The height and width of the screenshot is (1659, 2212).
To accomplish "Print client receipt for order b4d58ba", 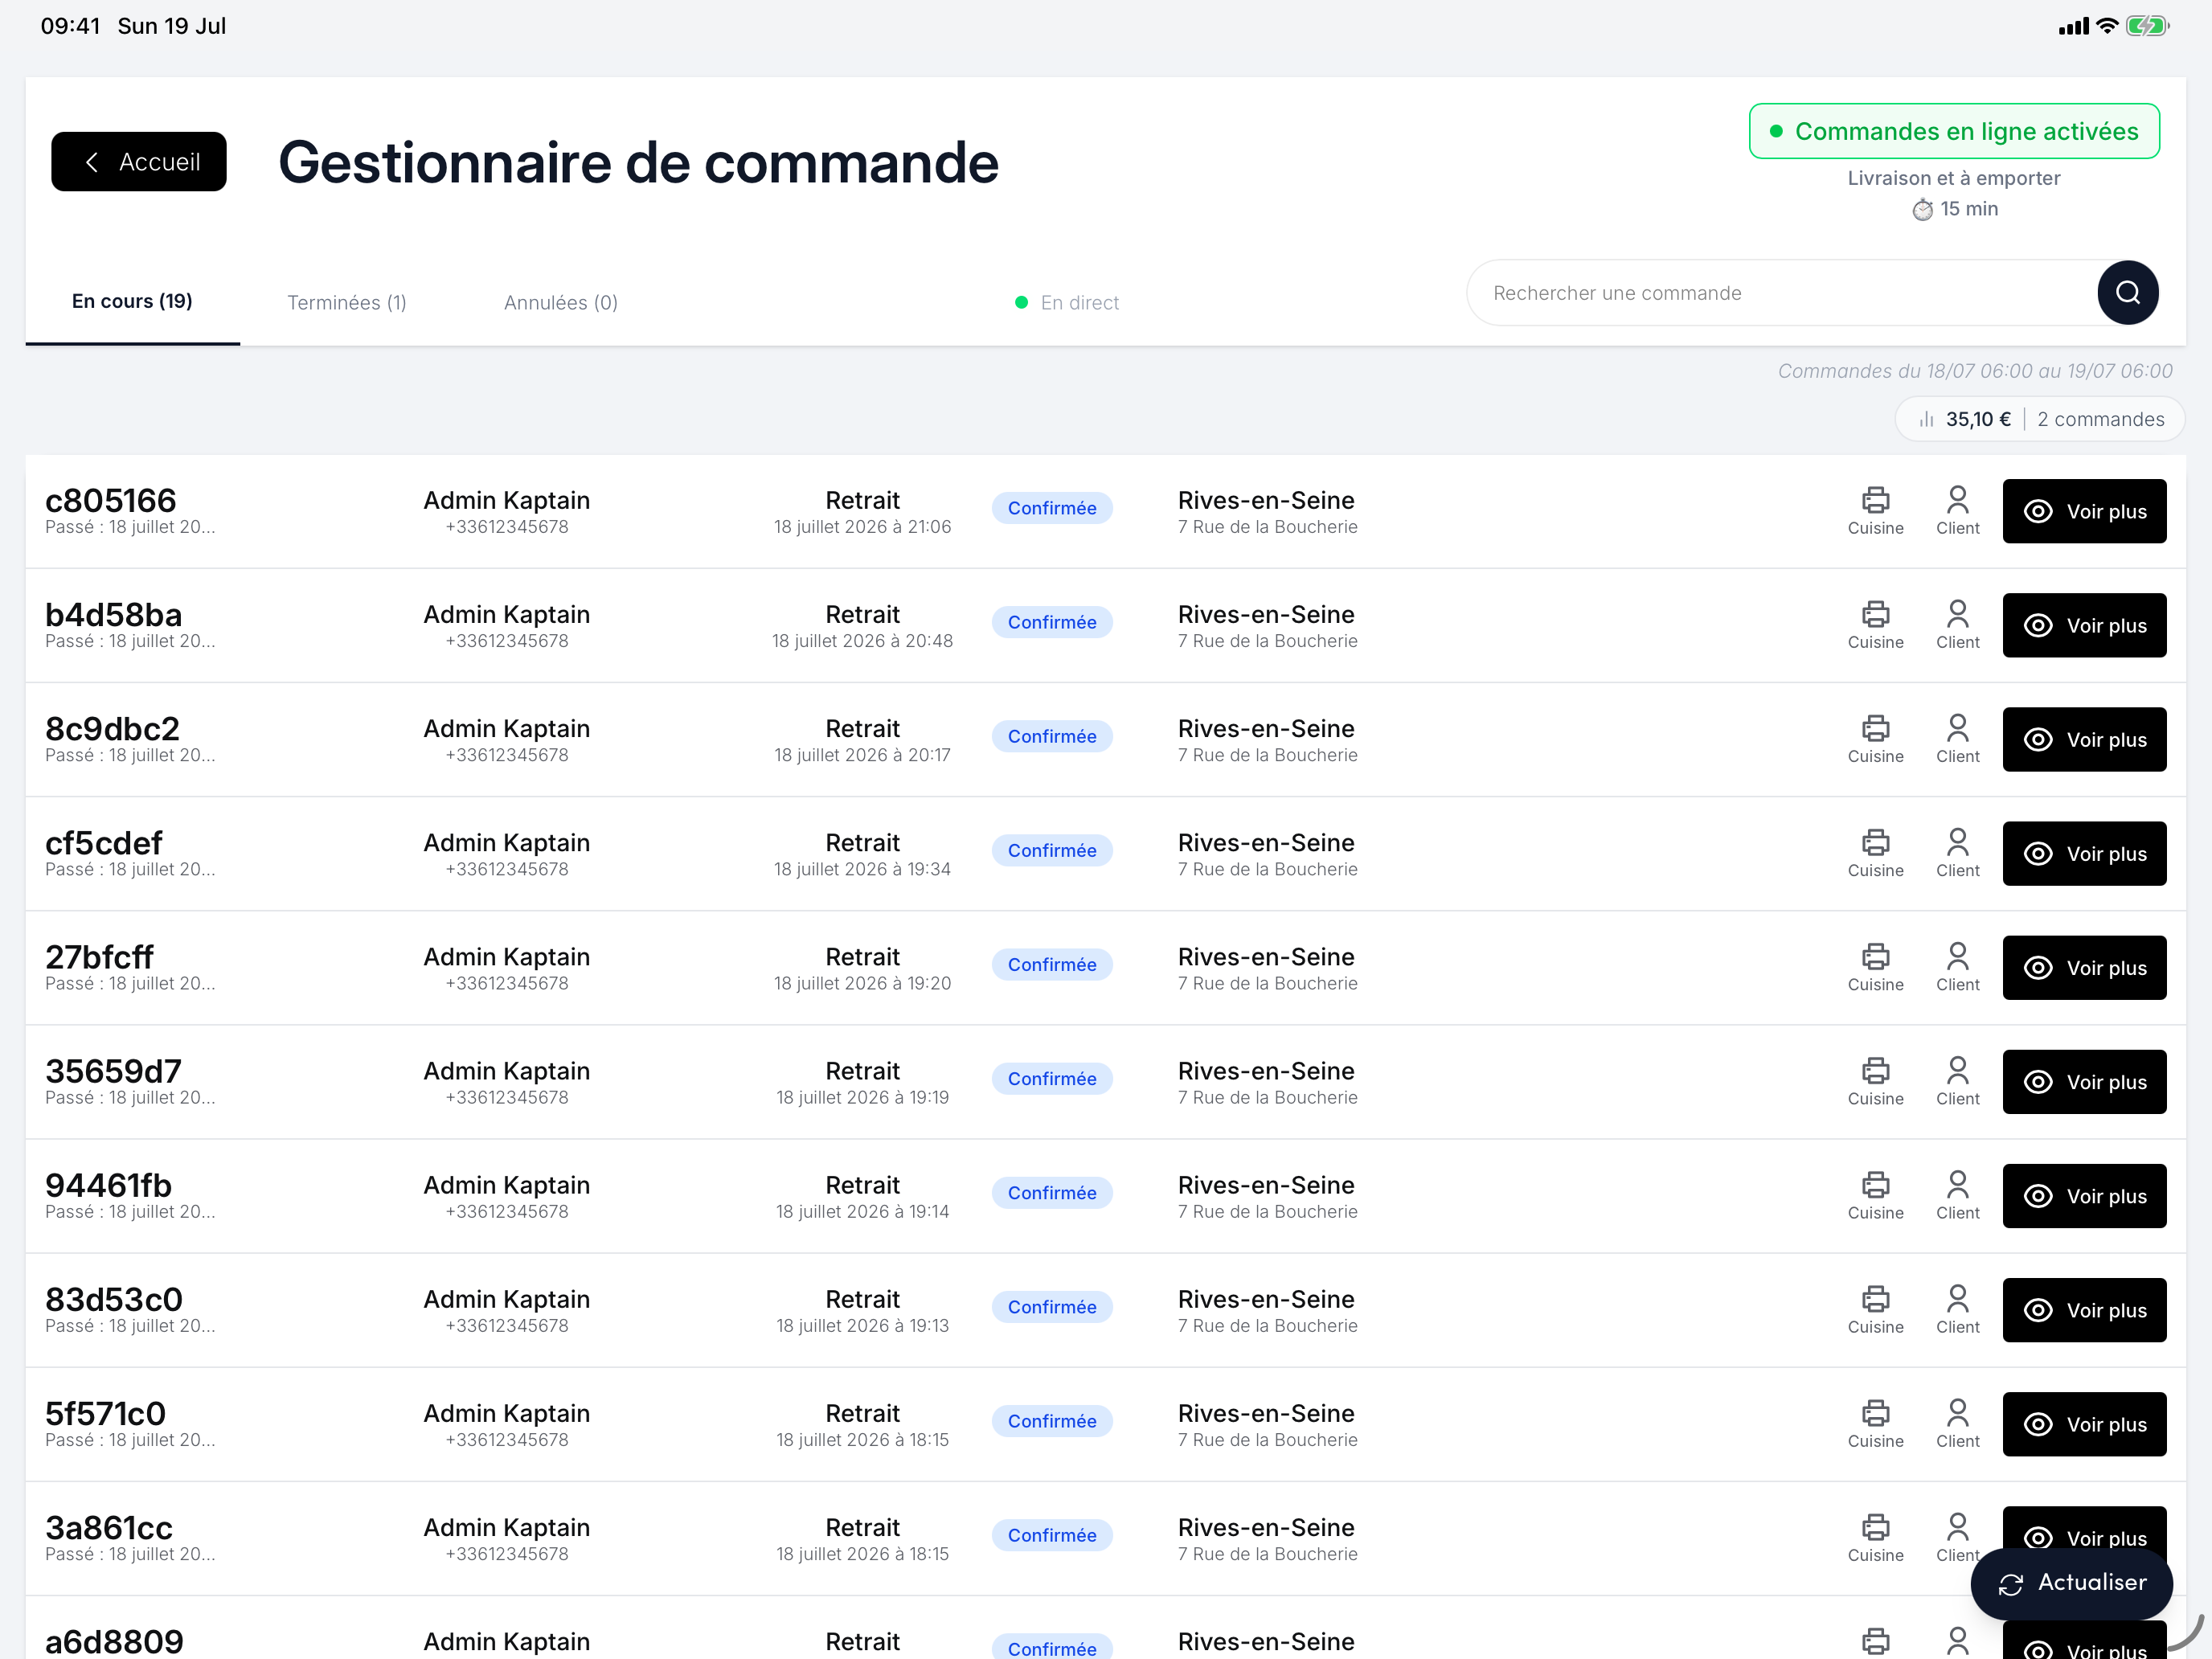I will click(1957, 625).
